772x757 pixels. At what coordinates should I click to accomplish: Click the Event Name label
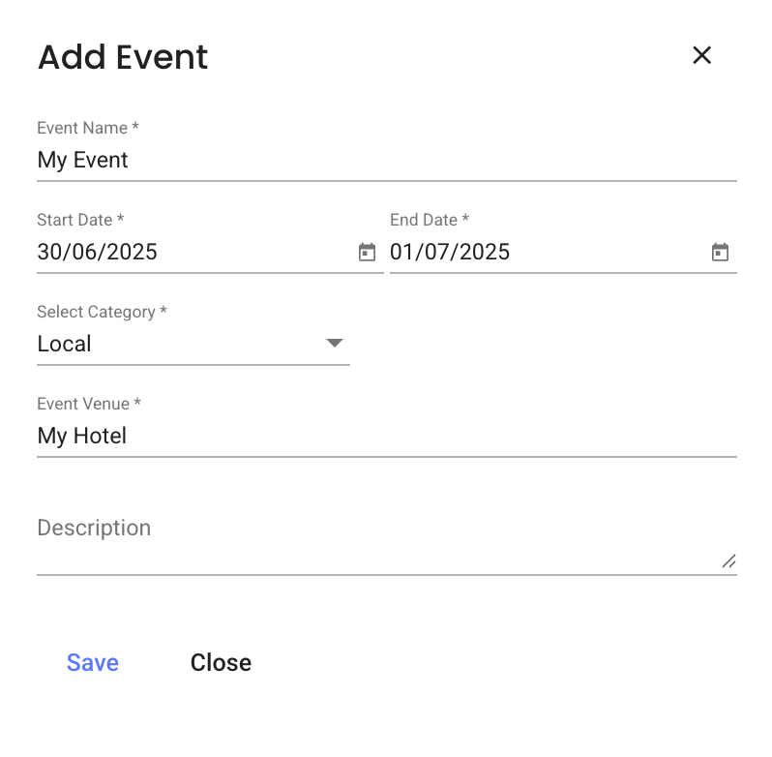tap(87, 128)
